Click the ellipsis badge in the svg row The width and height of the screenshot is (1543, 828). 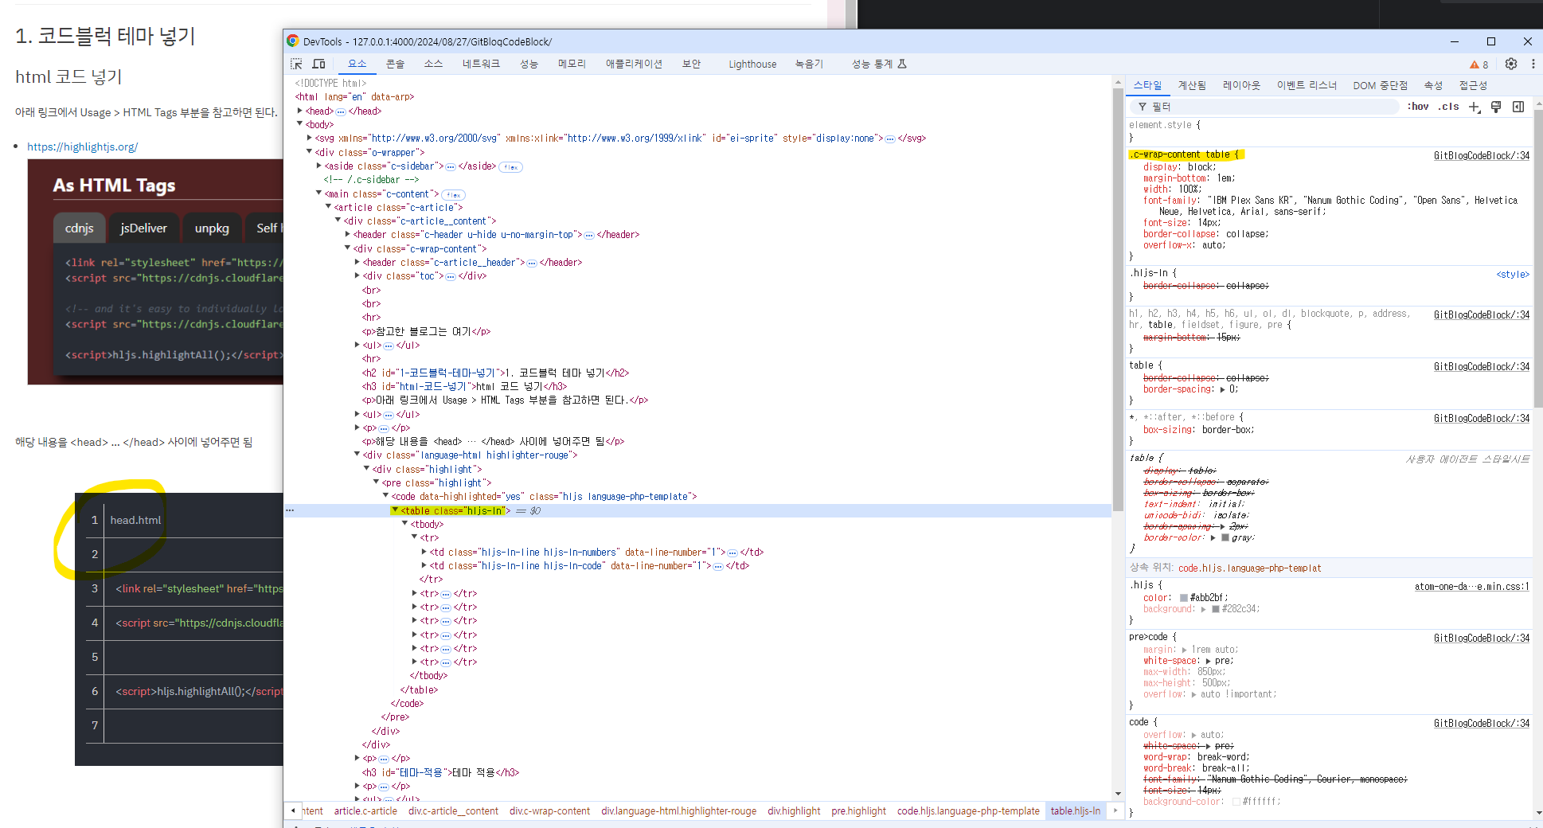pos(890,139)
